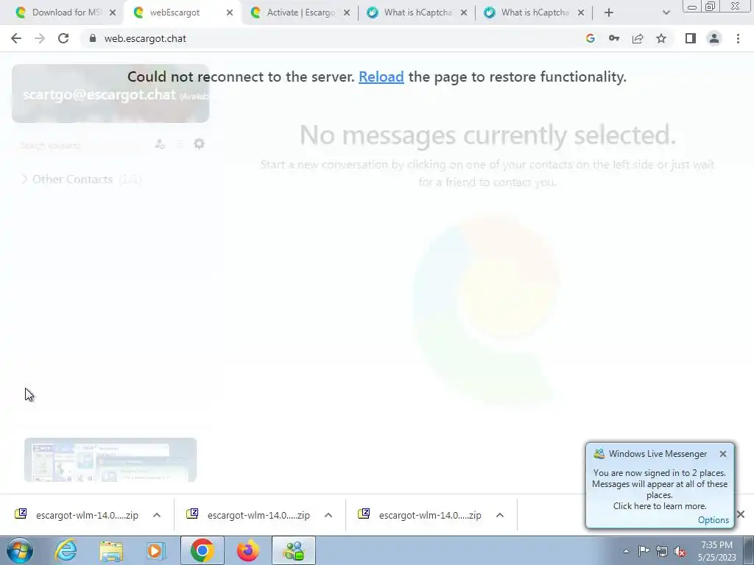
Task: Click the advertisement thumbnail in the sidebar
Action: tap(110, 460)
